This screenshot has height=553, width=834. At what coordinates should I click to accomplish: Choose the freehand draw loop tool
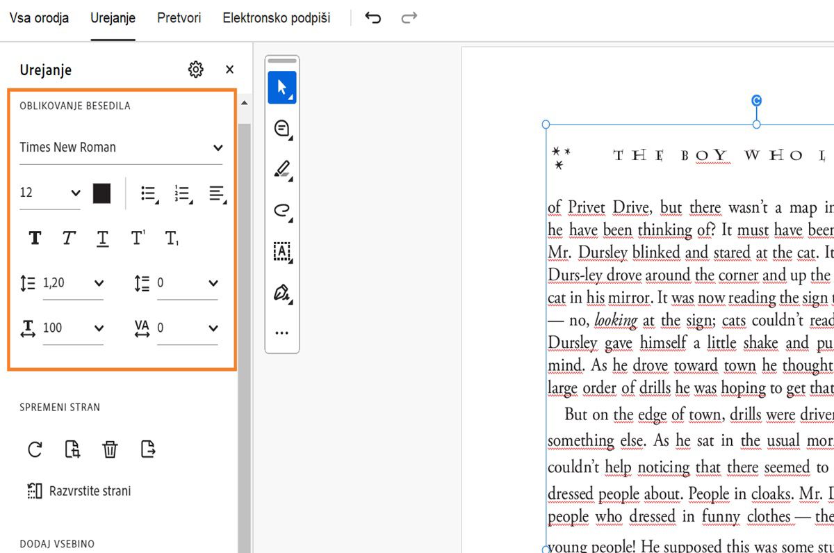click(x=281, y=210)
